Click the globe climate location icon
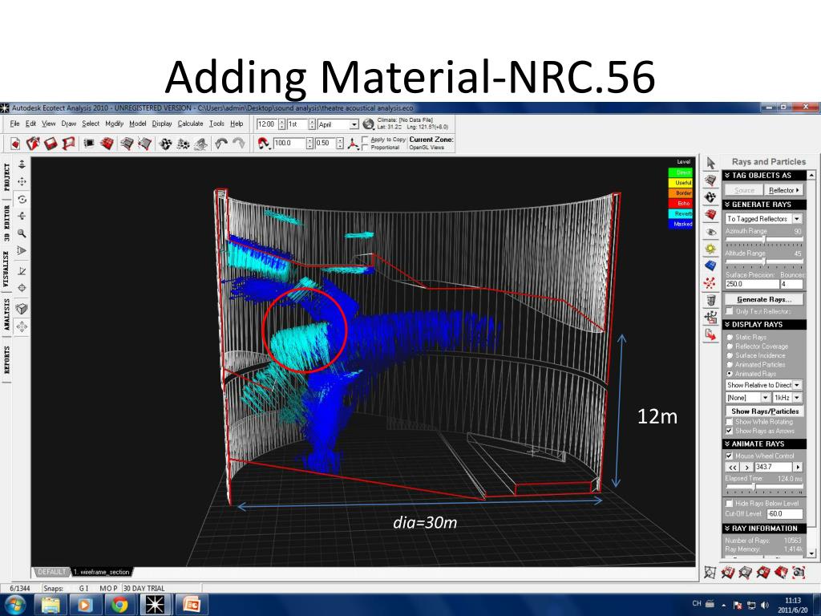This screenshot has width=821, height=616. pyautogui.click(x=369, y=124)
